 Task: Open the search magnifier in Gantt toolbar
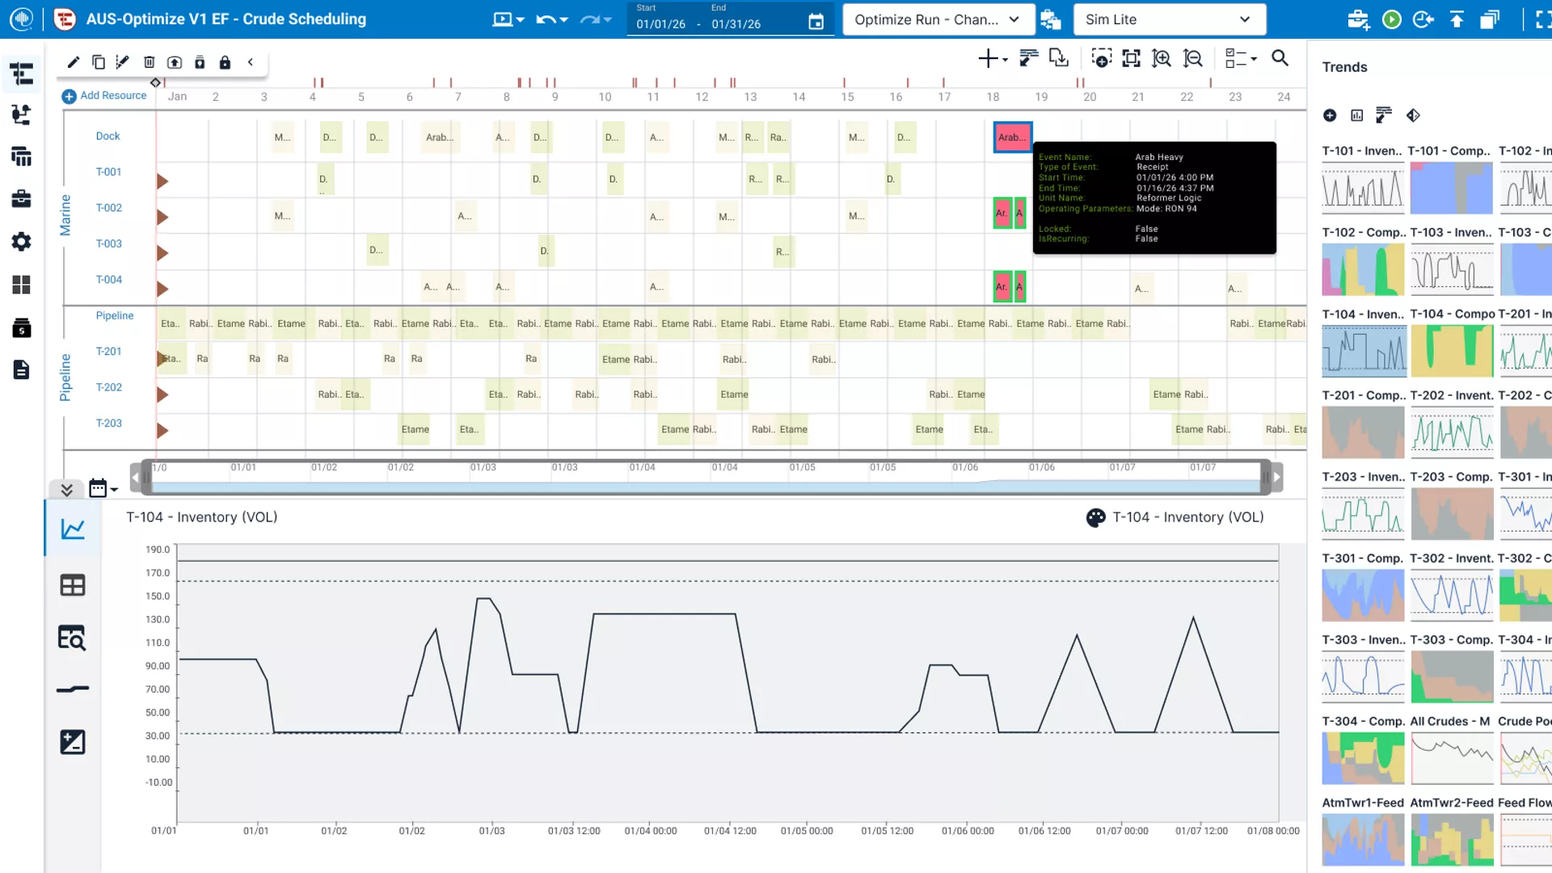point(1280,58)
